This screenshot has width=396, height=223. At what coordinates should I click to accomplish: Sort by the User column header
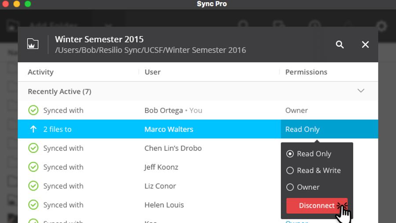(153, 72)
